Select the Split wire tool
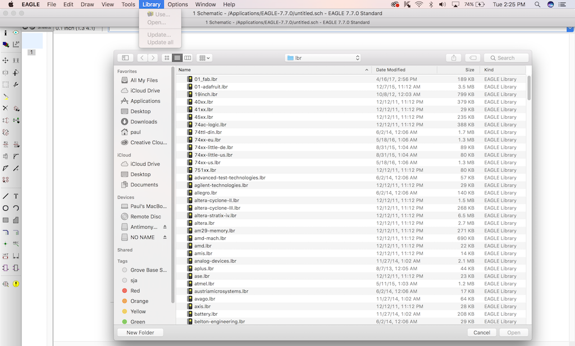The height and width of the screenshot is (346, 575). click(6, 168)
